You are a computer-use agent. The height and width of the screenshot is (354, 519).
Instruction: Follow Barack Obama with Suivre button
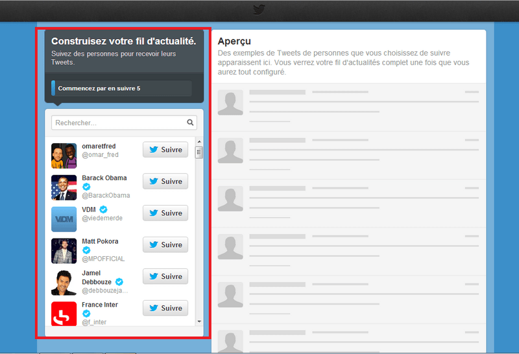[165, 182]
